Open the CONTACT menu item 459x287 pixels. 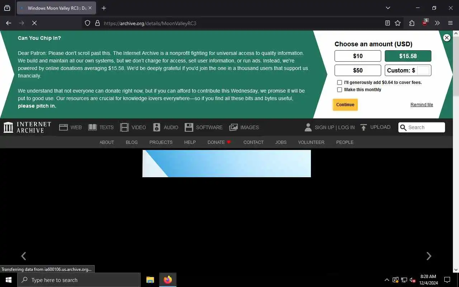254,142
